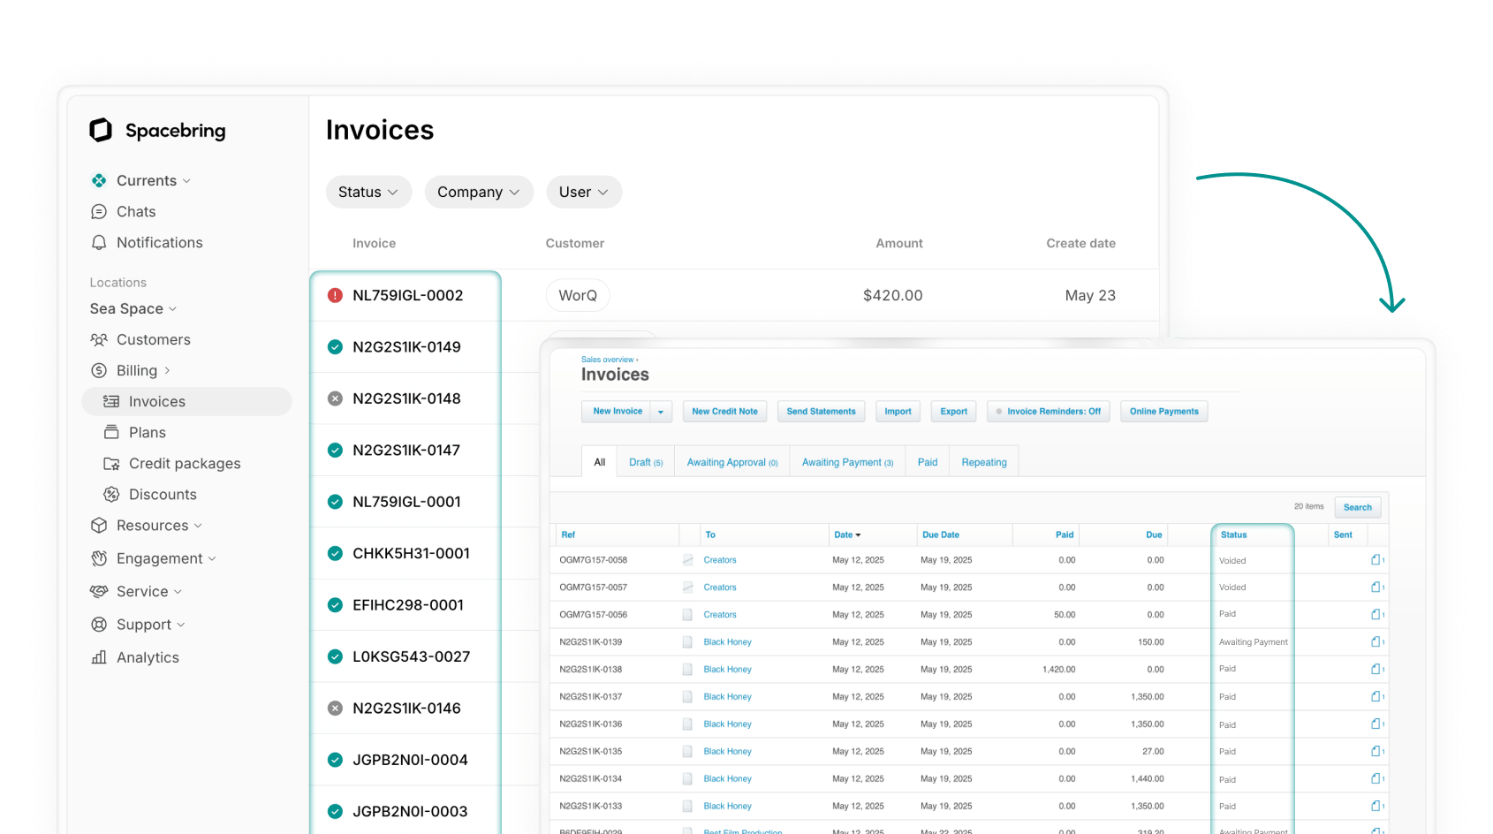Expand the Support chevron in sidebar
Image resolution: width=1493 pixels, height=834 pixels.
(181, 625)
